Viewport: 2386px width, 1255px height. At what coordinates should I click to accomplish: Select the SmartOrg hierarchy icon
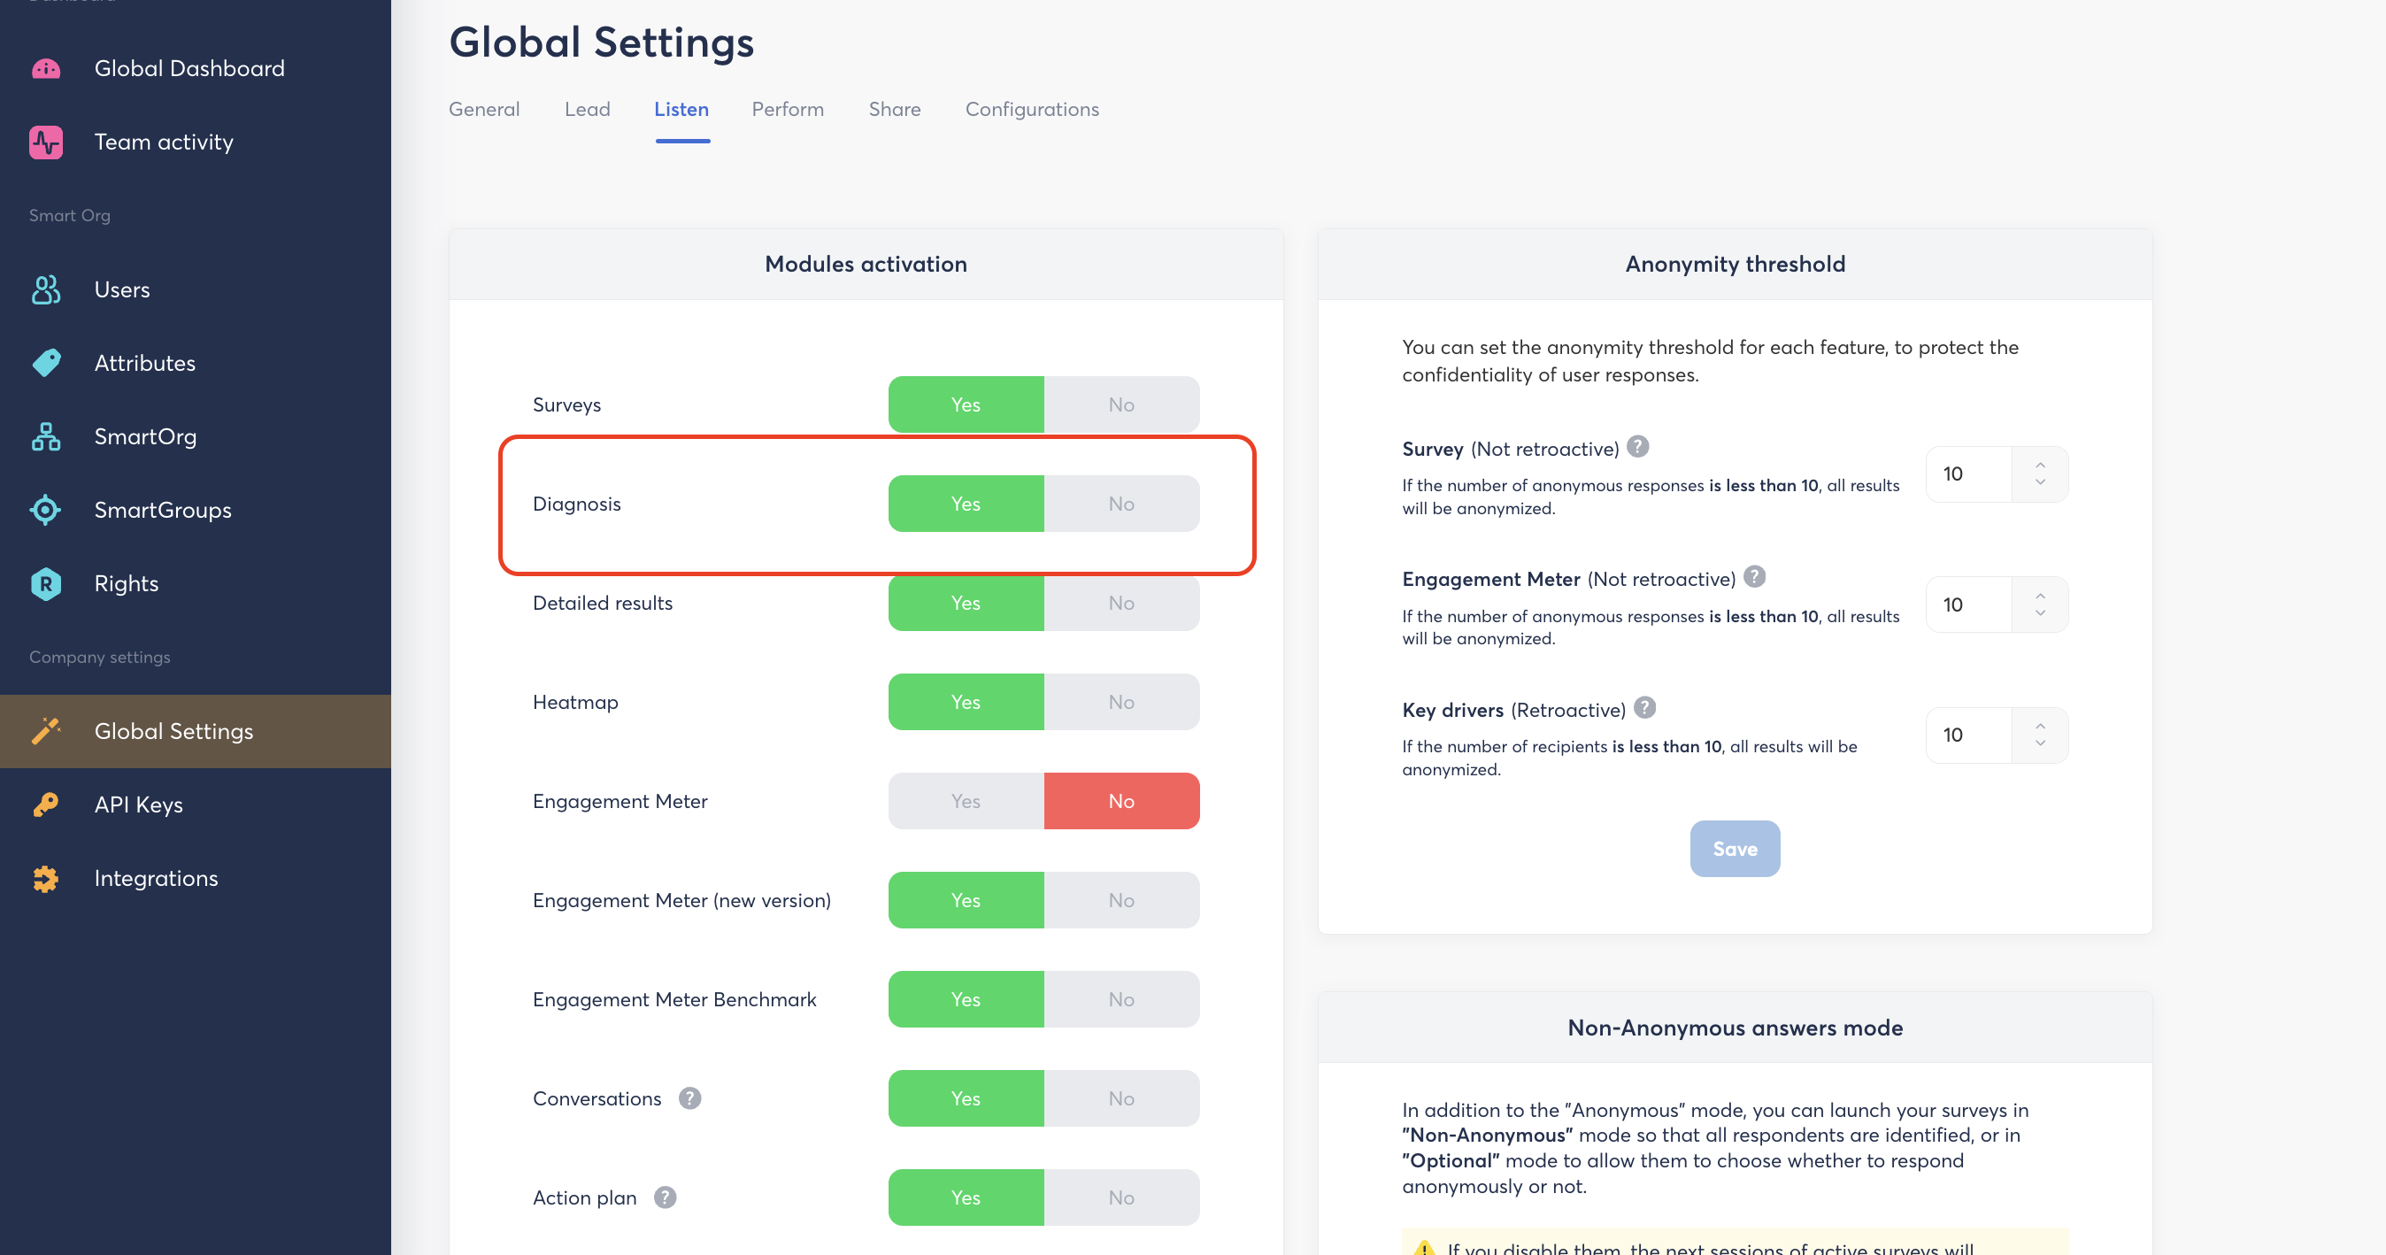coord(45,436)
